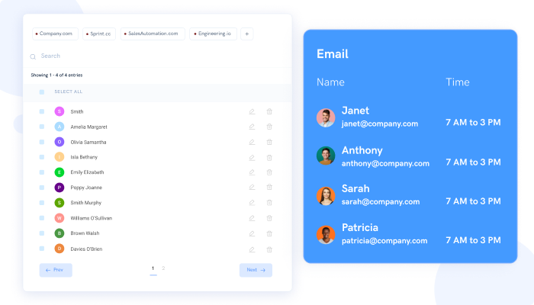Click trash icon for Amelia Margaret
The width and height of the screenshot is (534, 305).
click(x=269, y=127)
